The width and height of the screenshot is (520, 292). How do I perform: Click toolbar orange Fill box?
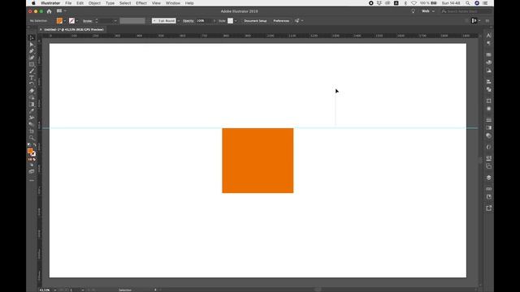point(30,151)
